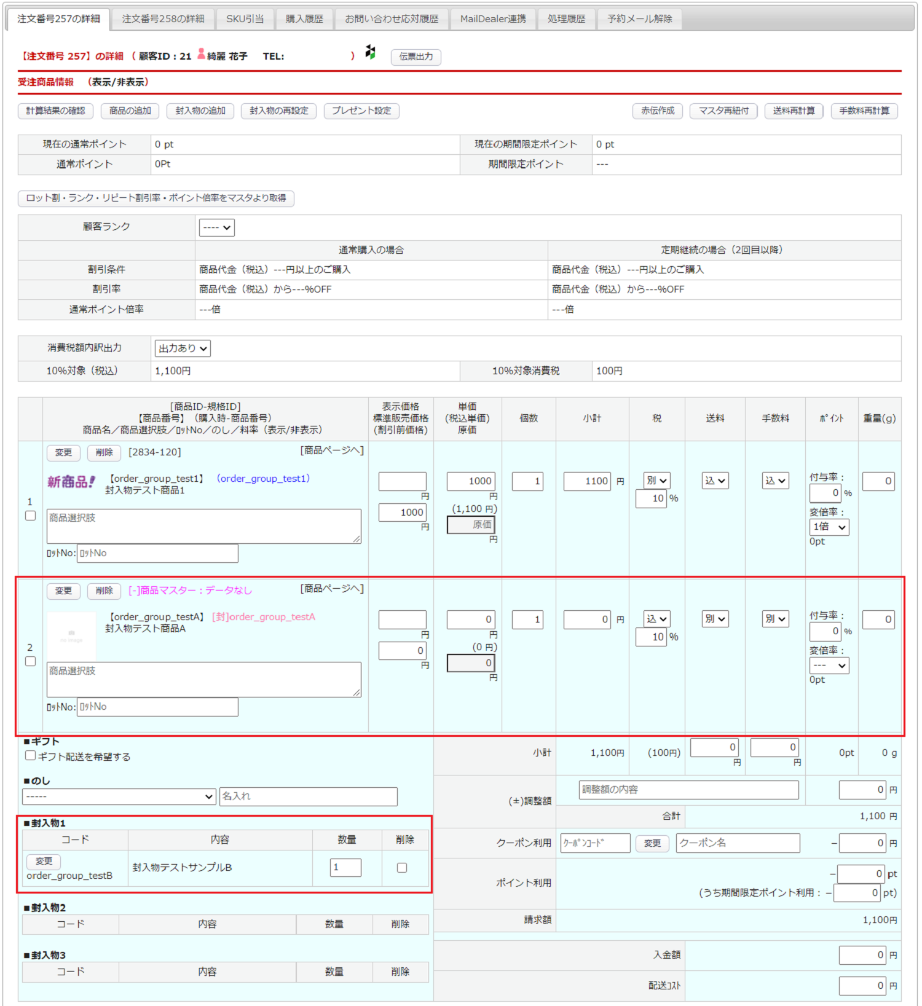922x1006 pixels.
Task: Click 削除 button for product row 1
Action: [x=104, y=453]
